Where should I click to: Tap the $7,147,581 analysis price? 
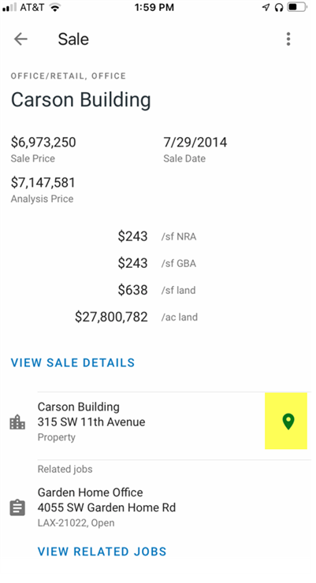43,182
